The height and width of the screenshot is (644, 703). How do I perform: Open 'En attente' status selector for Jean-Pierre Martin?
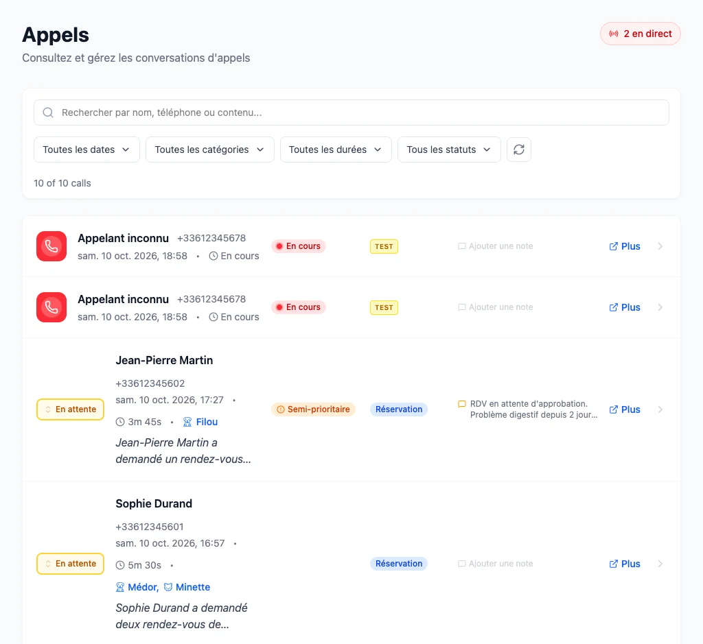pyautogui.click(x=71, y=409)
